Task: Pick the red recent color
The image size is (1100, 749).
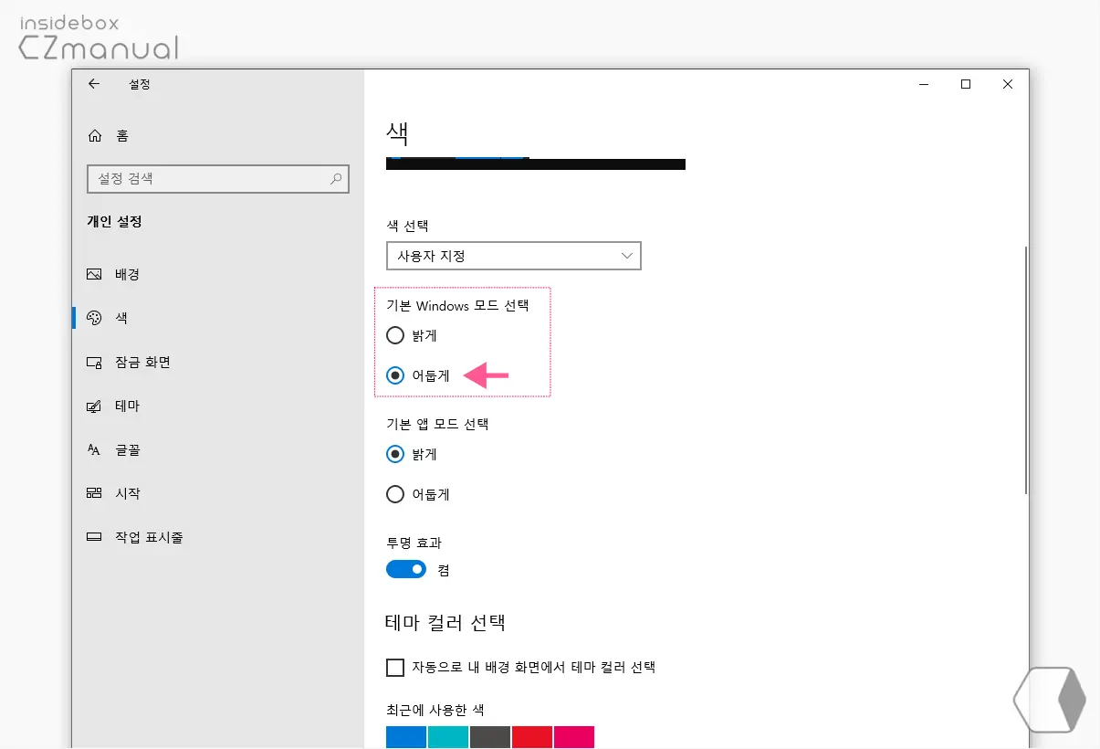Action: coord(532,737)
